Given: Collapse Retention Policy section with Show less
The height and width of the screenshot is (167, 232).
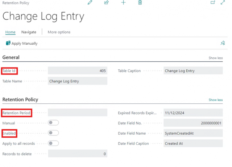Looking at the screenshot, I should 215,100.
